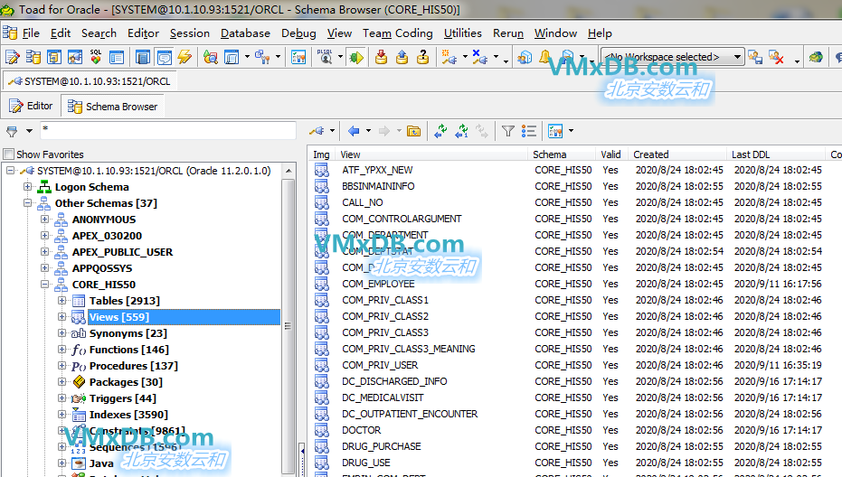Click the New Connection plug-with-spark icon
Screen dimensions: 842x477
pos(449,57)
